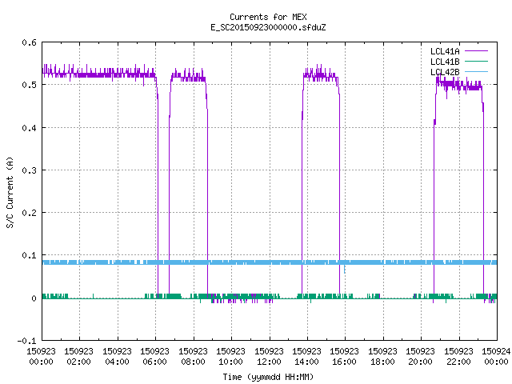
Task: Click the 0.4 y-axis tick label
Action: tap(29, 128)
